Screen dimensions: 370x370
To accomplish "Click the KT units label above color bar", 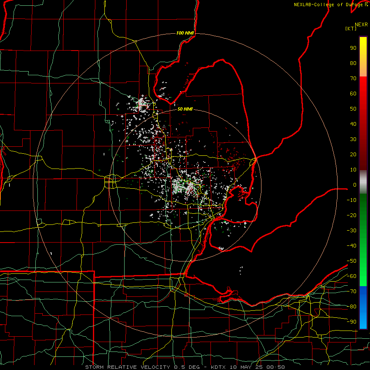I will (x=351, y=28).
